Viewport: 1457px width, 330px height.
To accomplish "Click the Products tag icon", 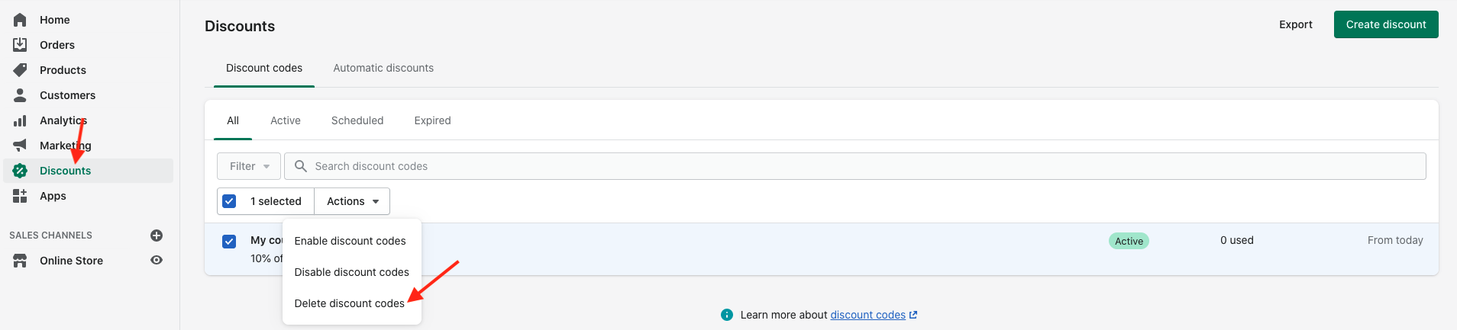I will pyautogui.click(x=20, y=70).
